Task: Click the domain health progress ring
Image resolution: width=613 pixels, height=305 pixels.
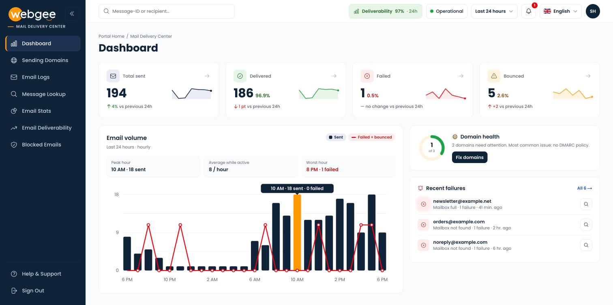Action: [432, 148]
